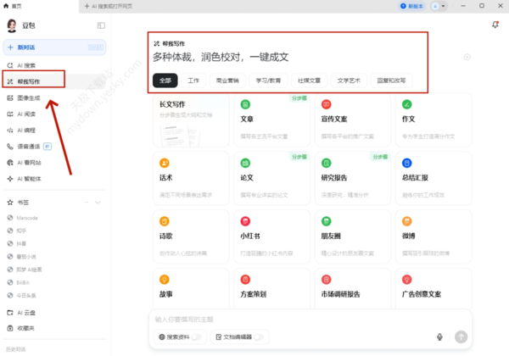Select the 文学艺术 category tab

pos(349,81)
